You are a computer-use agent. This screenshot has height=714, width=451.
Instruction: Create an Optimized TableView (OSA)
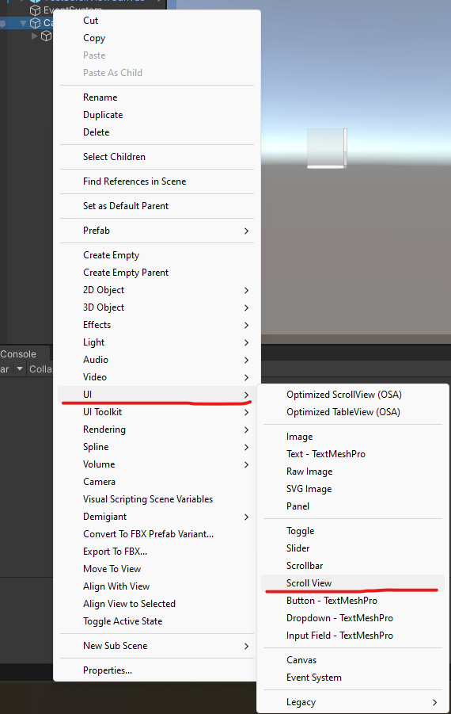[x=353, y=412]
